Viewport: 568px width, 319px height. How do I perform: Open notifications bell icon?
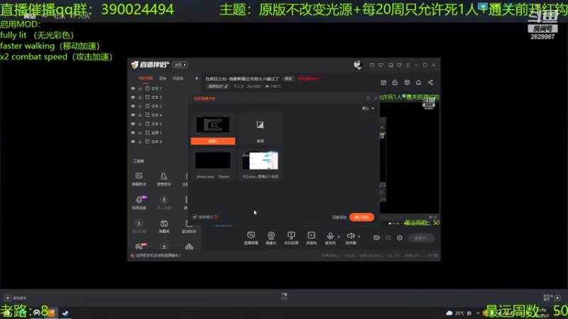(x=418, y=82)
